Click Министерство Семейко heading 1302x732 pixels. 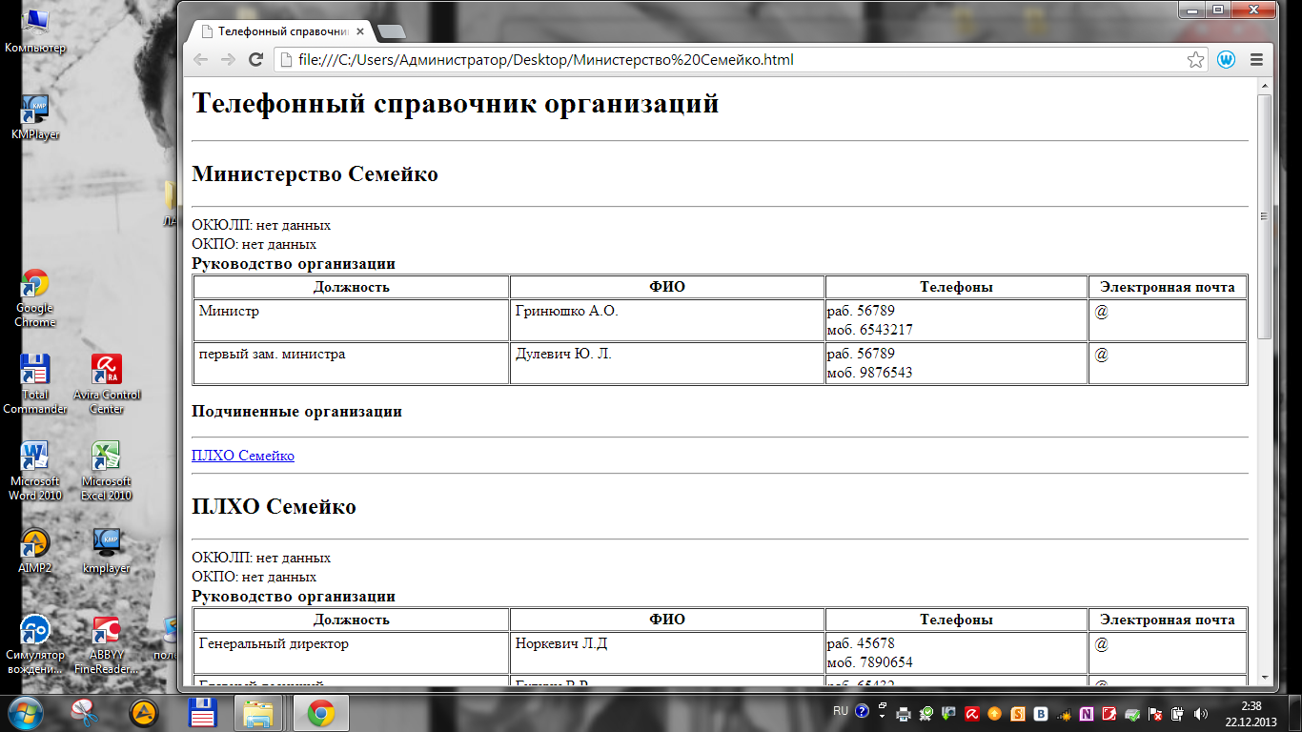pos(315,174)
